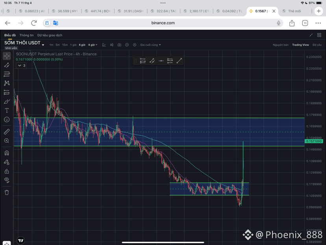Open the 4 giờ interval dropdown
The width and height of the screenshot is (326, 245).
(x=93, y=45)
